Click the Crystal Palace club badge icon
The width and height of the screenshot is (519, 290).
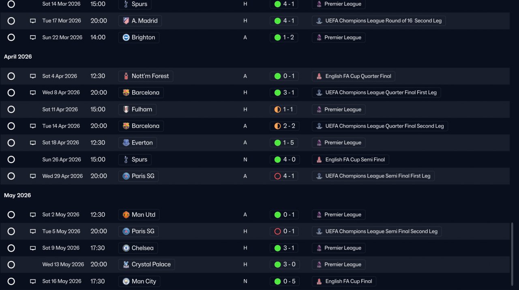[126, 264]
